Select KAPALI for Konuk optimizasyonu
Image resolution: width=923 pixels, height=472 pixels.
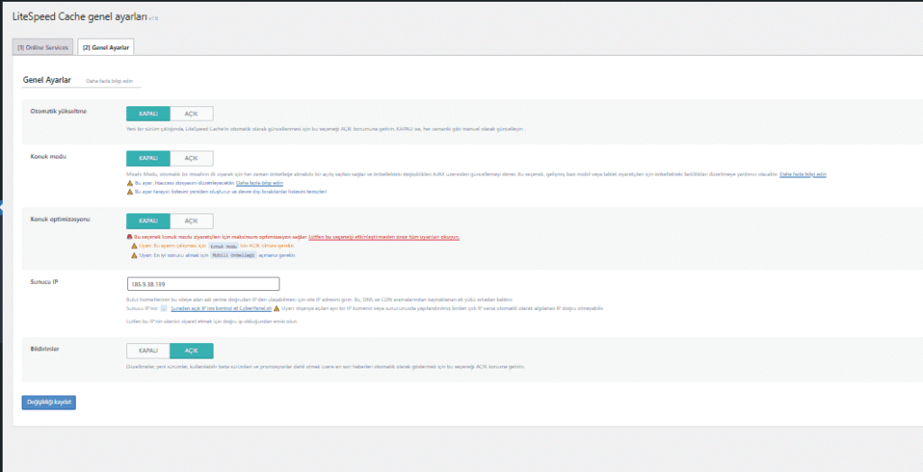pyautogui.click(x=148, y=221)
